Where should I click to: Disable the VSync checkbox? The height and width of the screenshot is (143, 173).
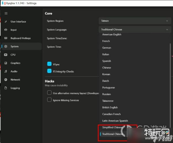pyautogui.click(x=49, y=64)
